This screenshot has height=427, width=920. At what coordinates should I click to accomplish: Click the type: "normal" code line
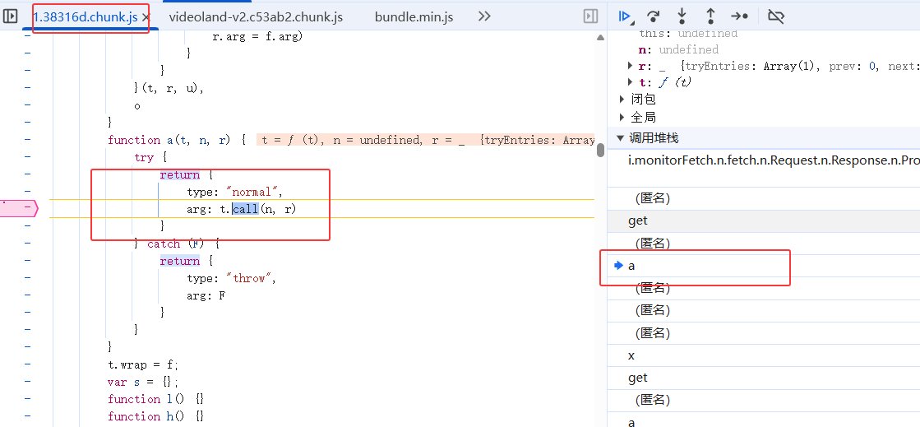click(234, 192)
